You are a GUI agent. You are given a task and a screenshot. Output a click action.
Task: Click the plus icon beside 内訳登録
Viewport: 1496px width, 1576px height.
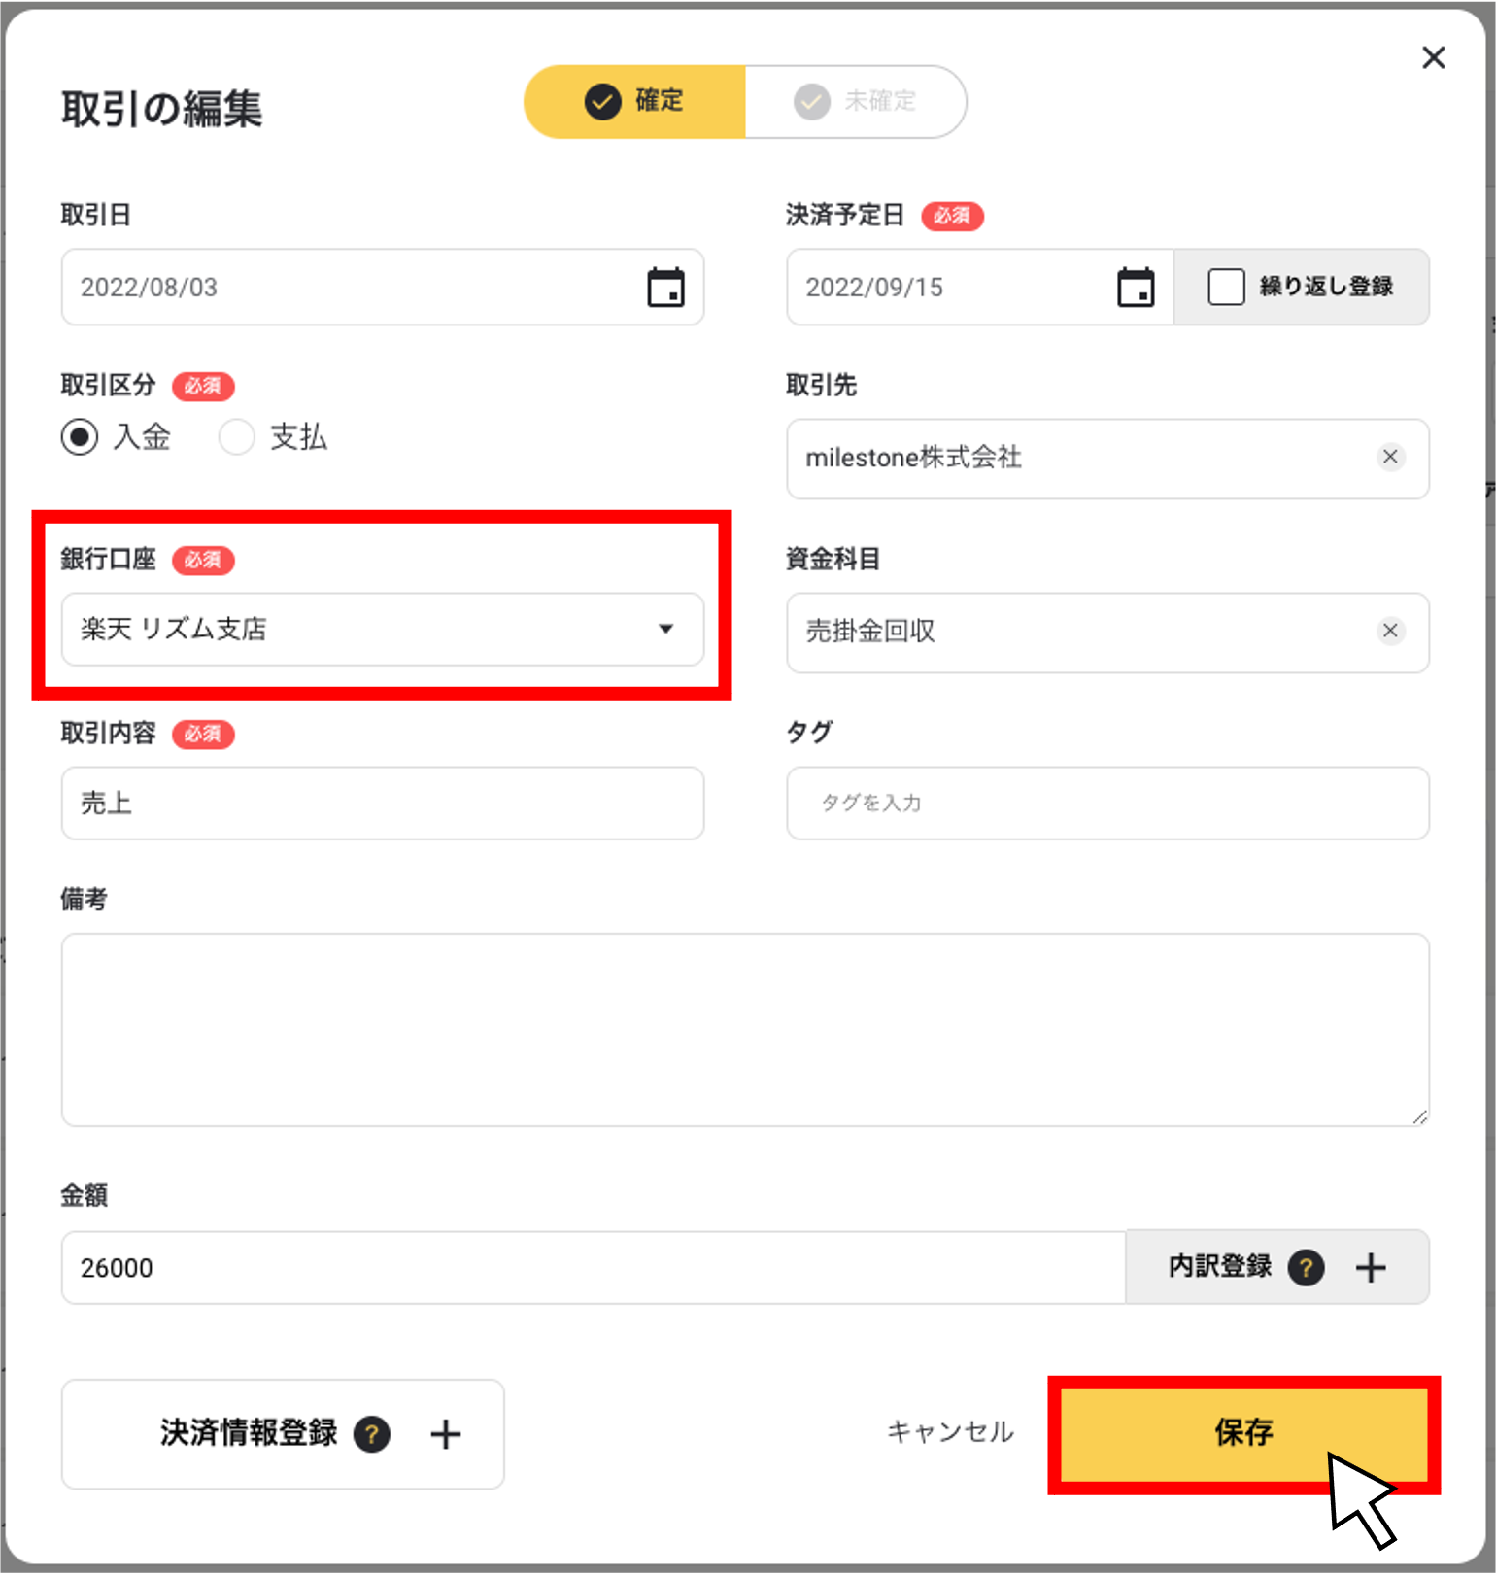pos(1371,1267)
